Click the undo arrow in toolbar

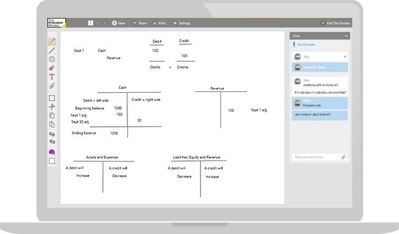point(52,141)
